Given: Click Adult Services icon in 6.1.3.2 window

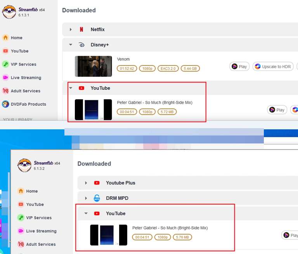Looking at the screenshot, I should [x=21, y=244].
